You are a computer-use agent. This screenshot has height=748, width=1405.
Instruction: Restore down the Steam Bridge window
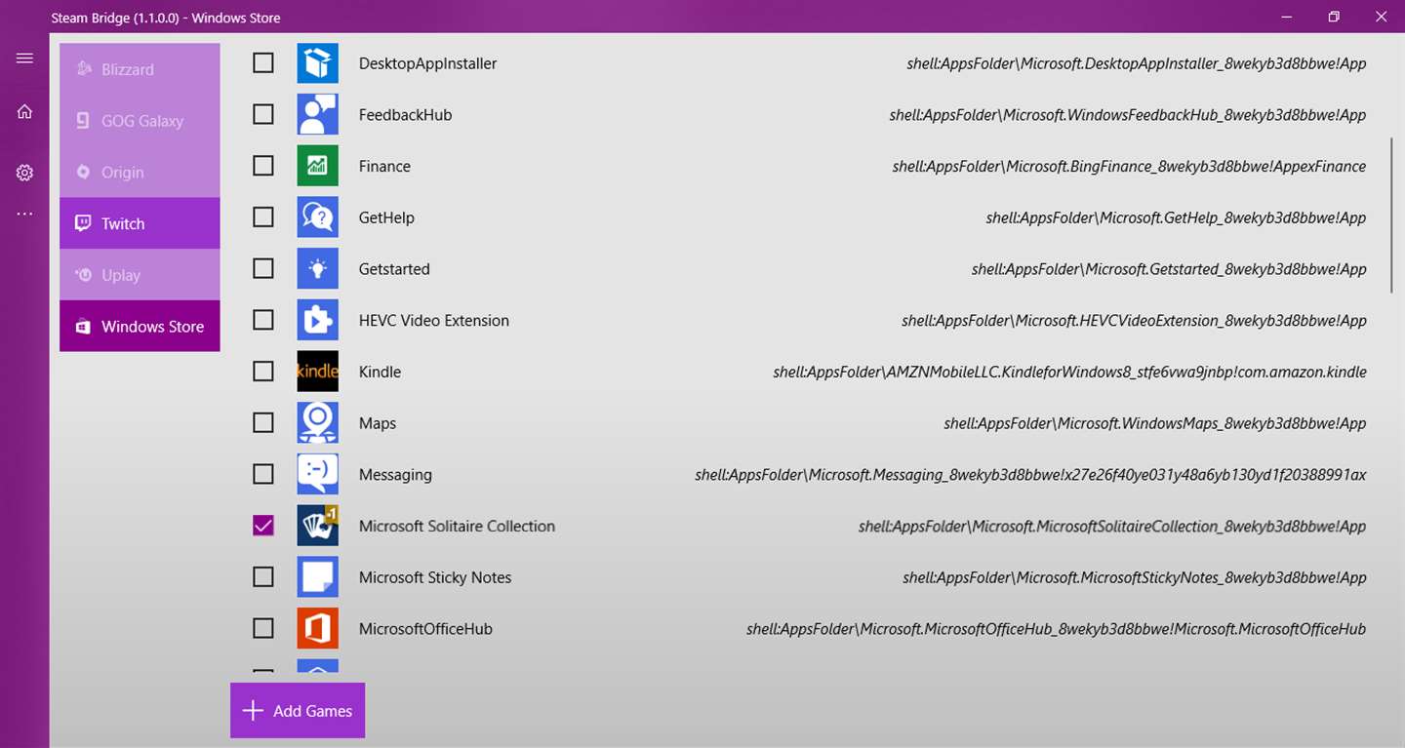point(1334,17)
